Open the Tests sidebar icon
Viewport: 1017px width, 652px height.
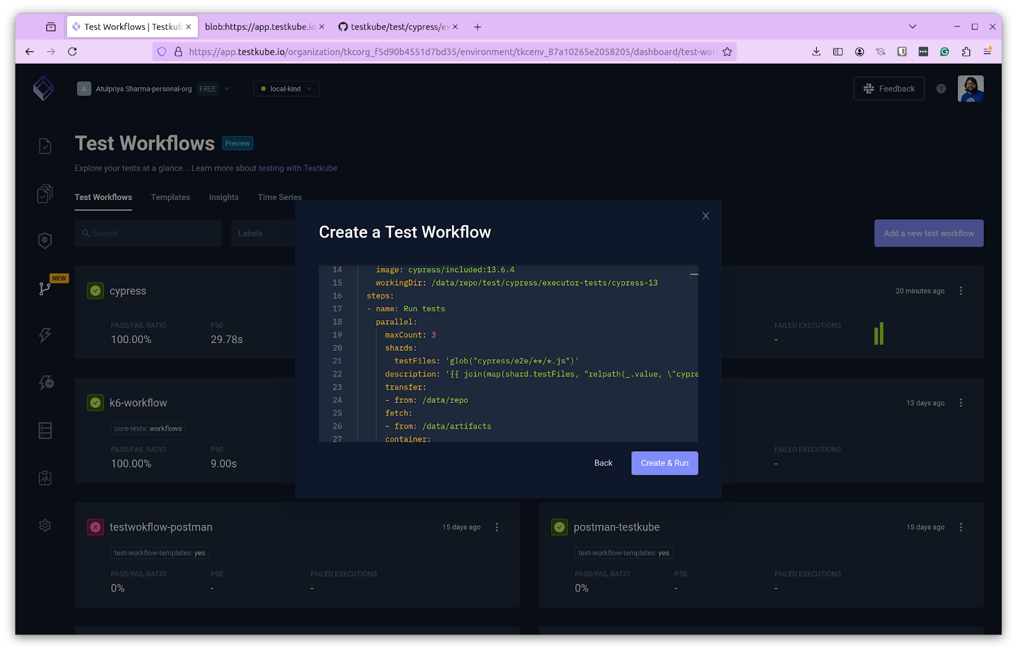point(45,146)
